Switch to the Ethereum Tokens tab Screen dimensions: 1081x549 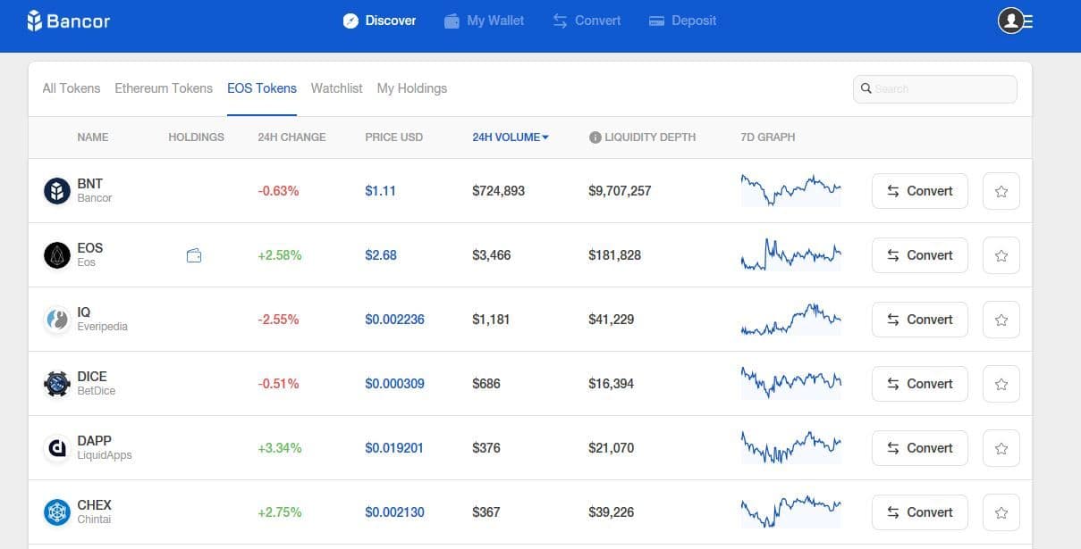coord(164,88)
